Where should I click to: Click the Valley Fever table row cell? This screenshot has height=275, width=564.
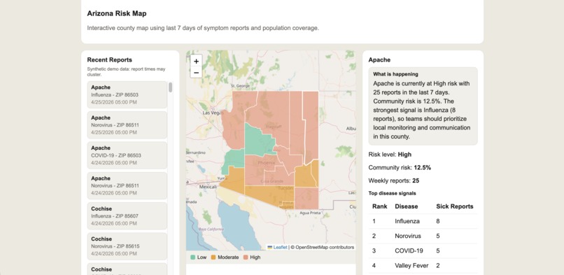click(x=411, y=265)
